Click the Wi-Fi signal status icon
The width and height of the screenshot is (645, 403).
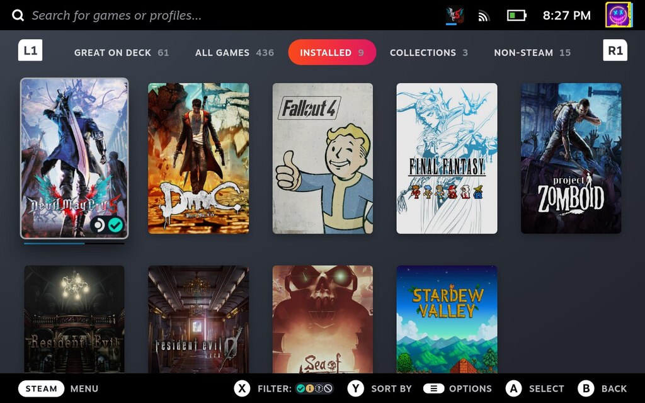[x=484, y=16]
